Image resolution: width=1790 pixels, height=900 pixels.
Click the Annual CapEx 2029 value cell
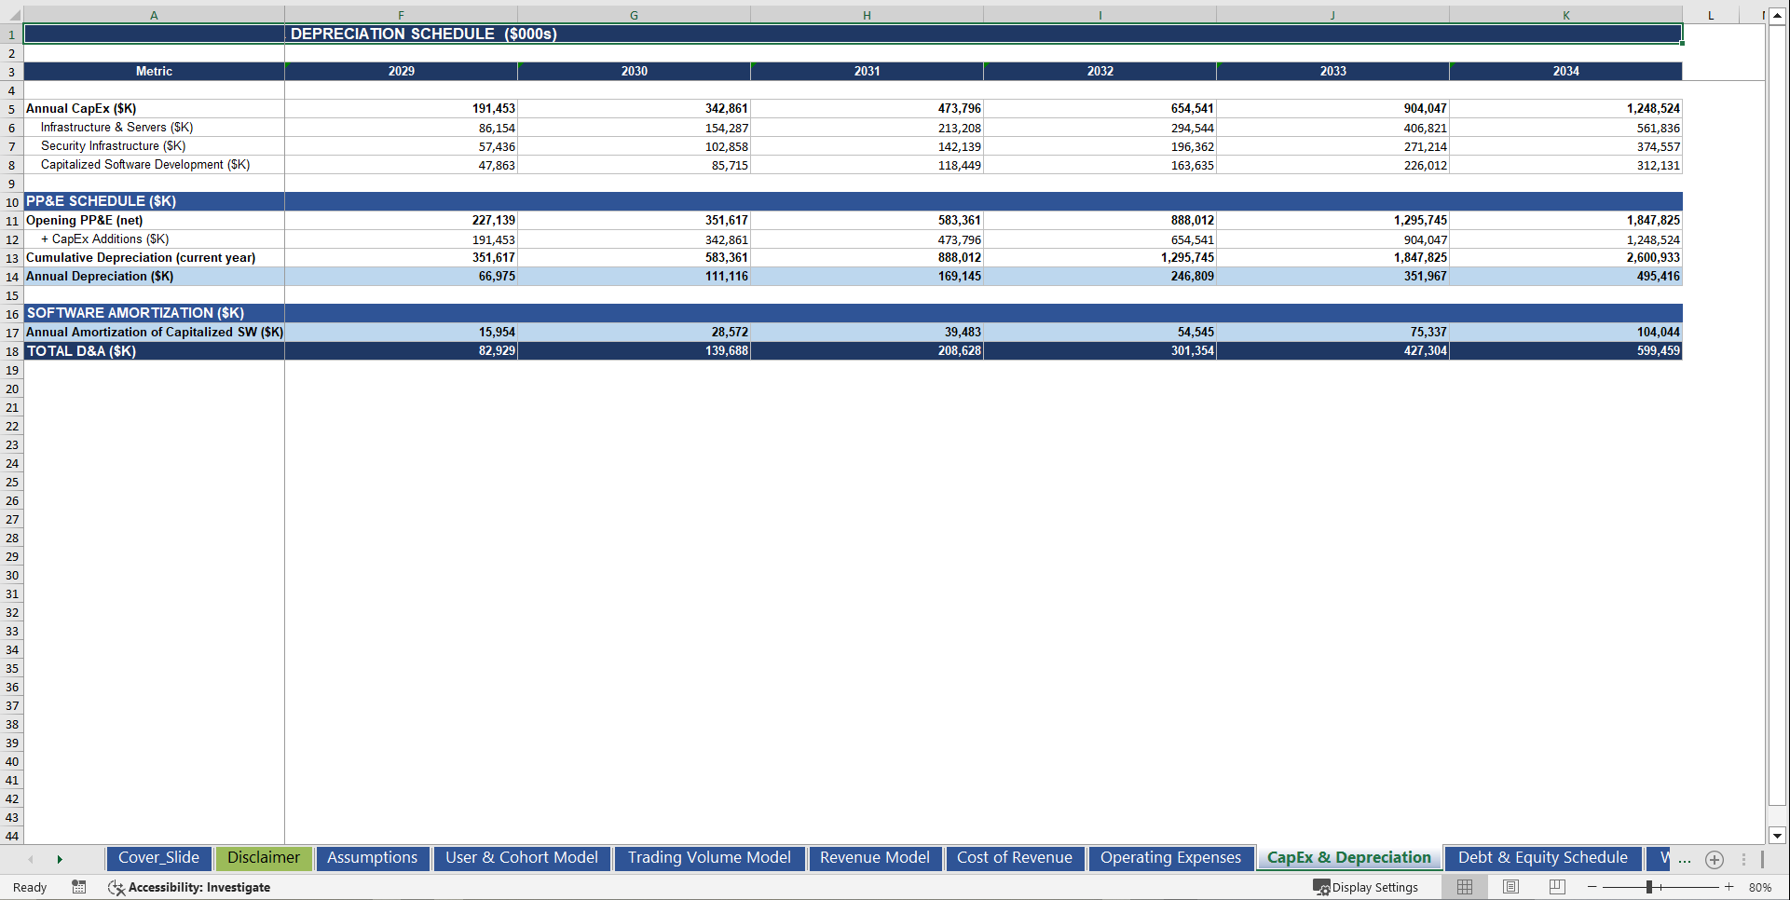click(x=401, y=108)
